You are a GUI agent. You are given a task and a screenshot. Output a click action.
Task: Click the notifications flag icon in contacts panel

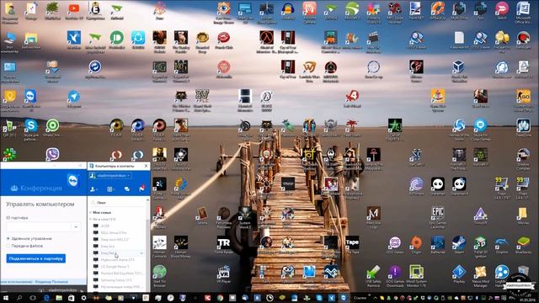[x=141, y=189]
